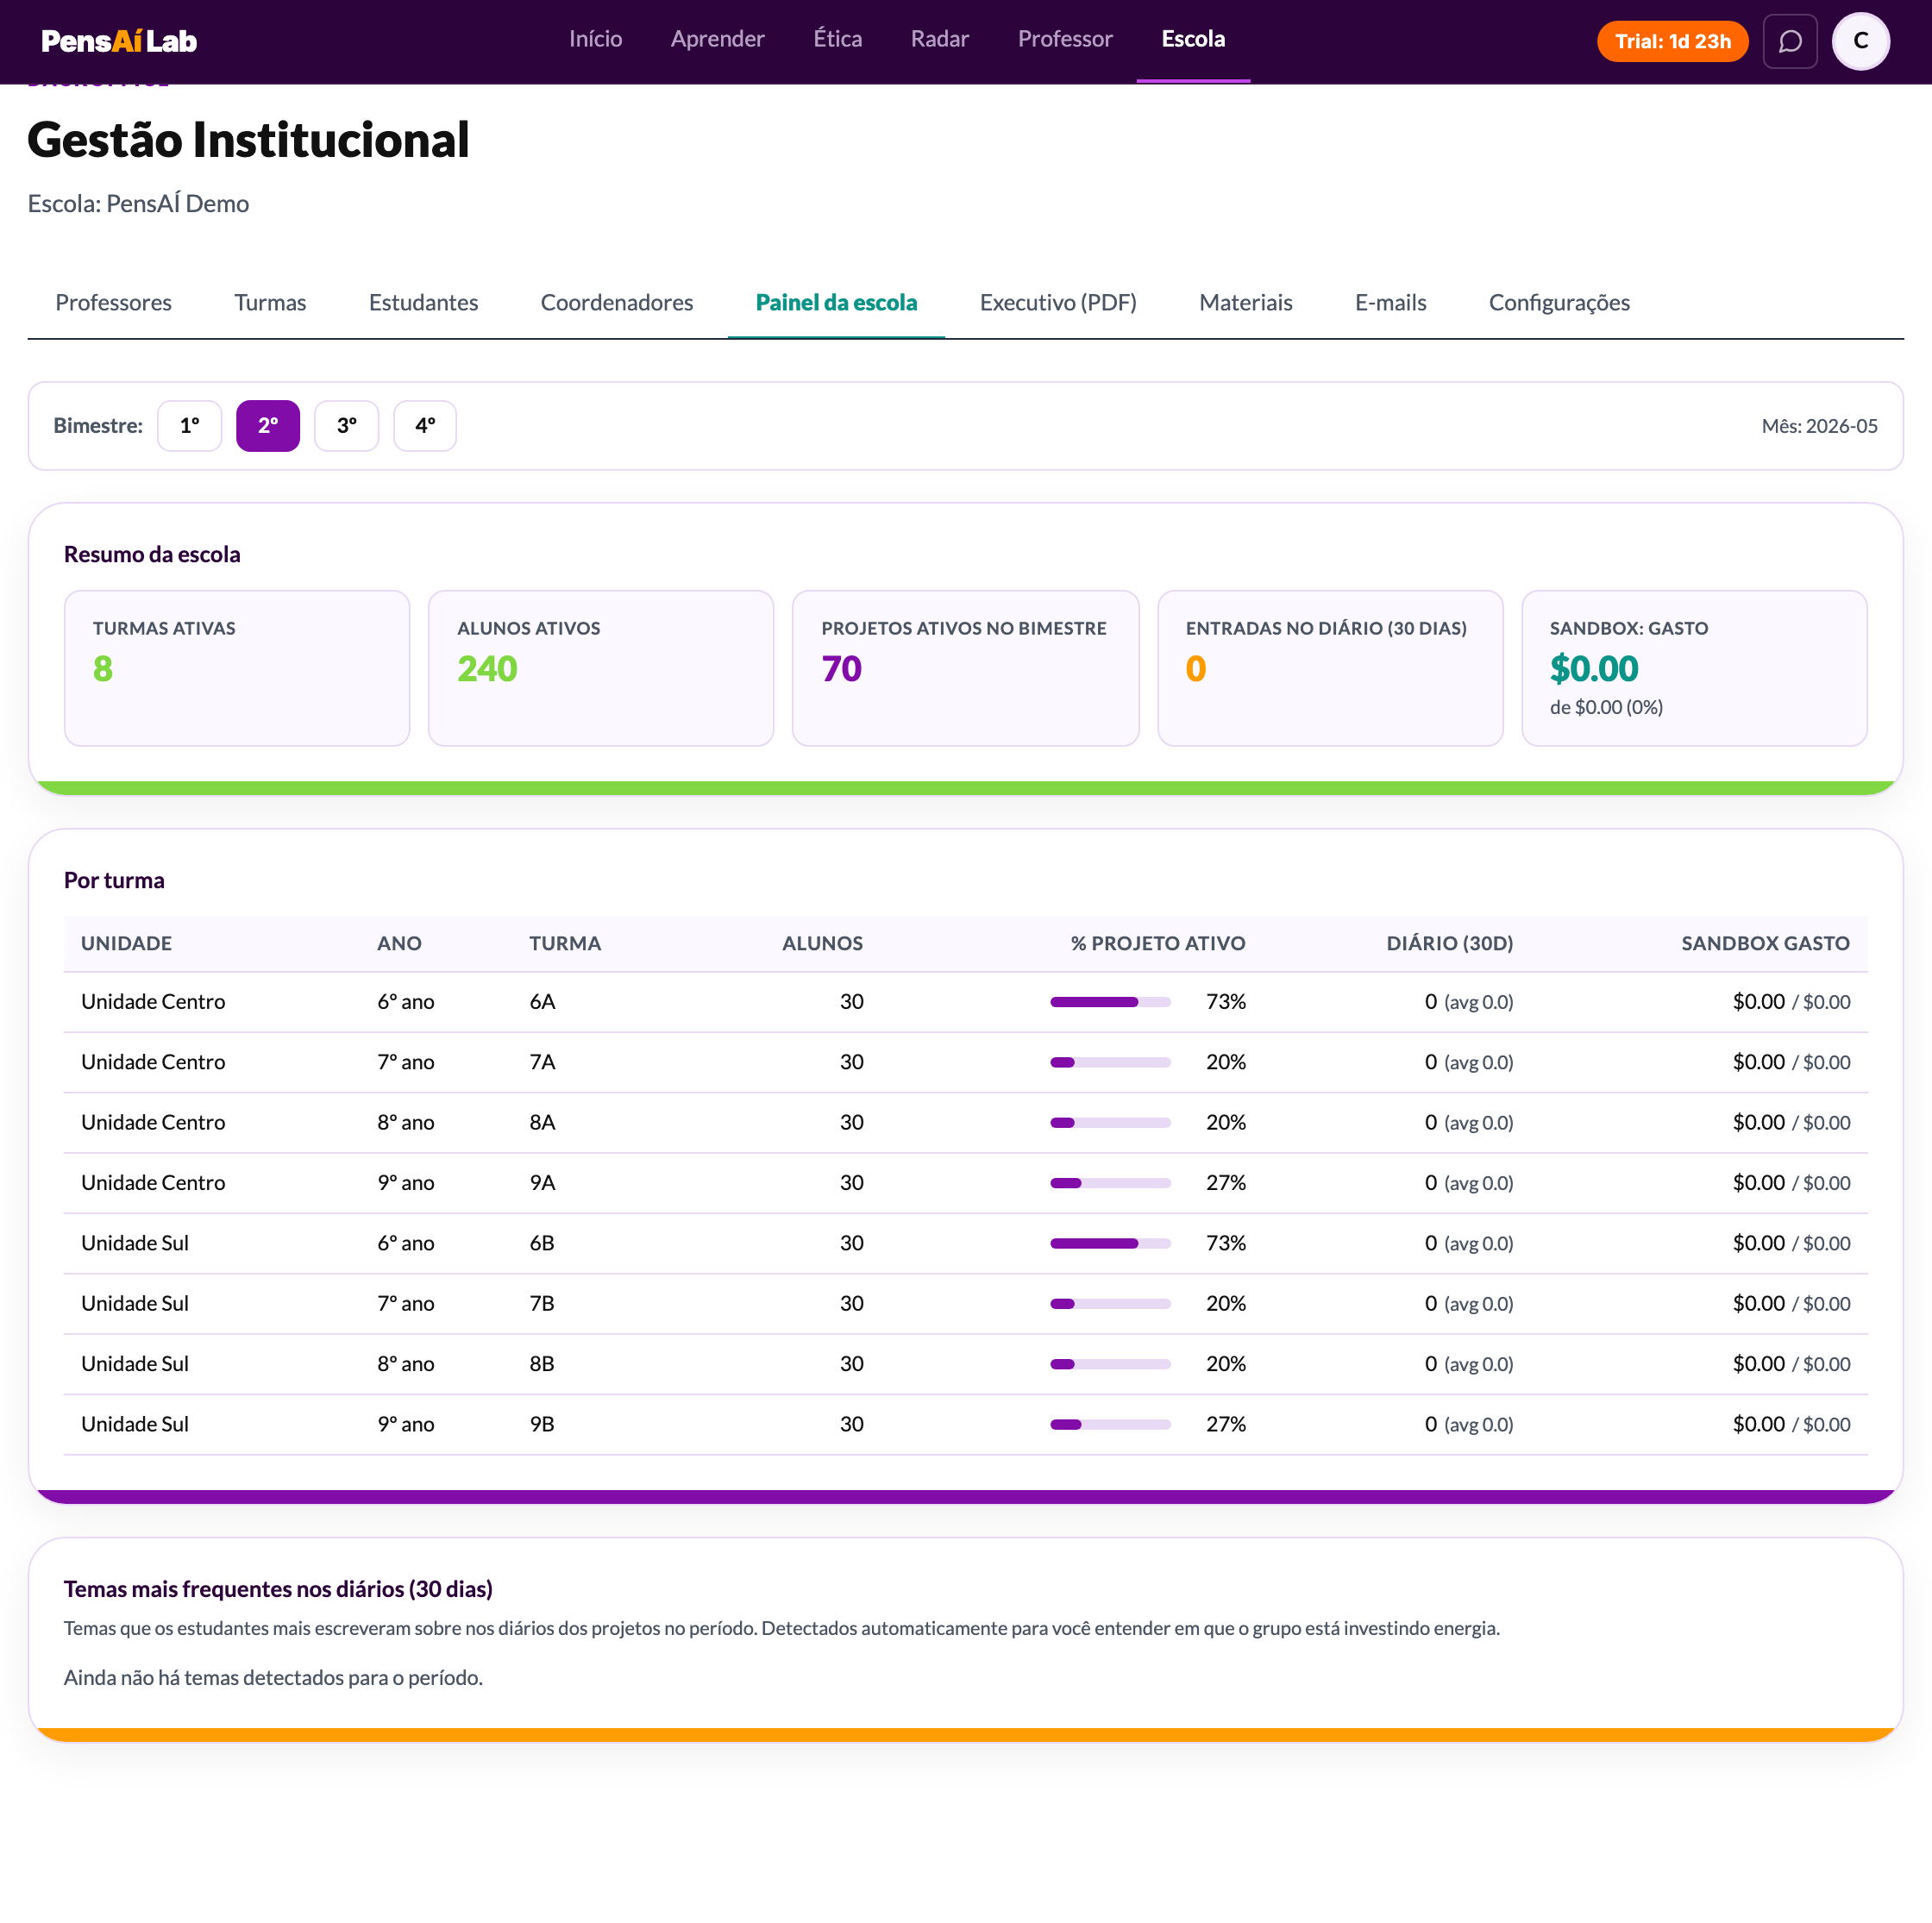Screen dimensions: 1932x1923
Task: Click the DIÁRIO (30D) column header
Action: click(1449, 943)
